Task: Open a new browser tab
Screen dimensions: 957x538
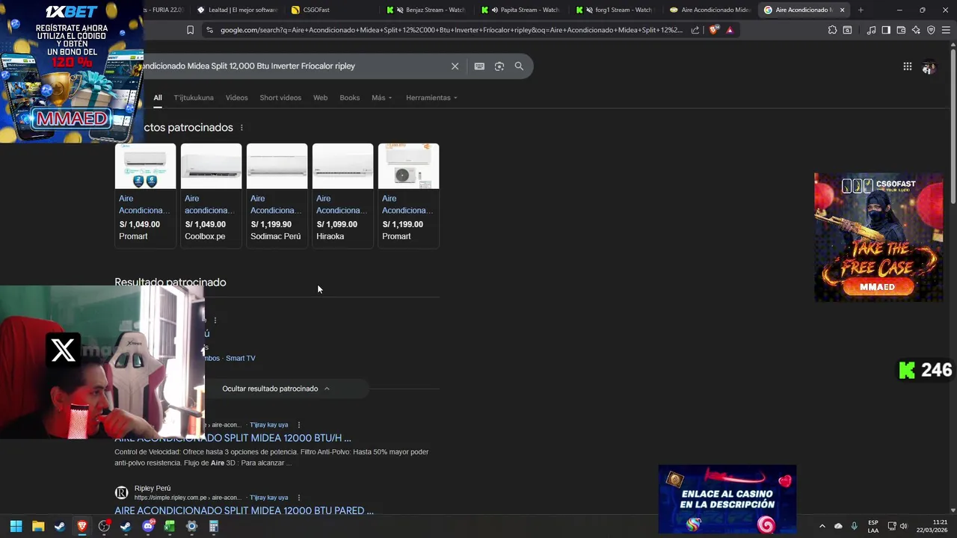Action: [x=861, y=10]
